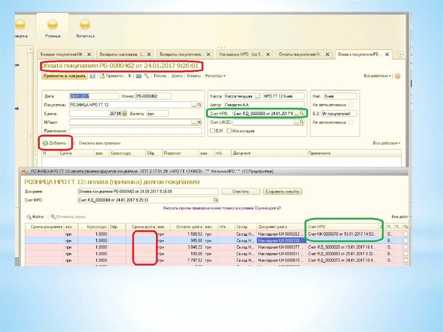
Task: Toggle the Б/Н checkbox
Action: pyautogui.click(x=213, y=131)
